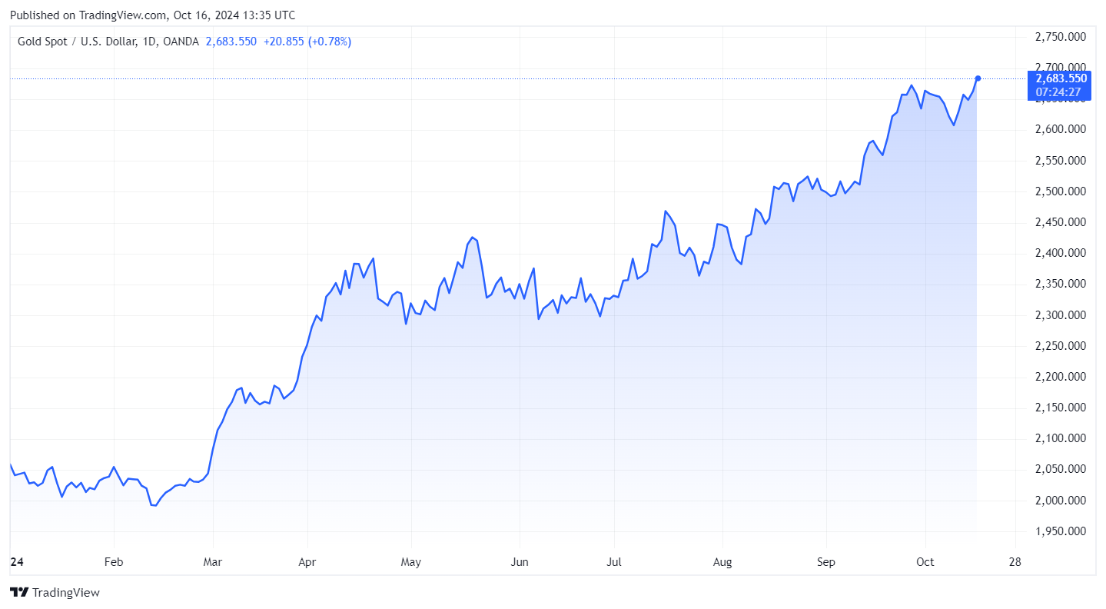Click the blue last-price dot on the line
Viewport: 1106px width, 609px height.
pos(978,78)
